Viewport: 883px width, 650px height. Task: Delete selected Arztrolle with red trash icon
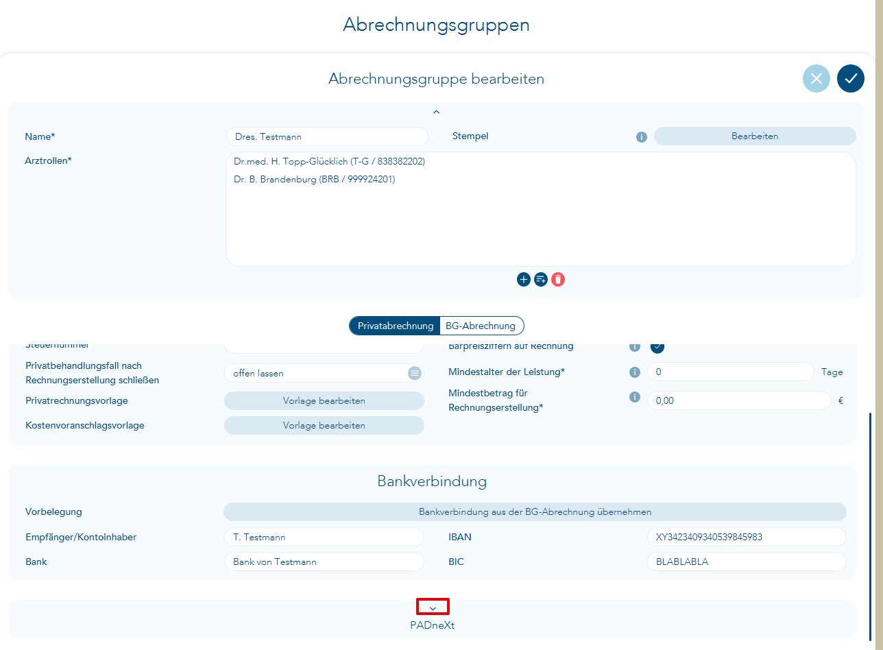pyautogui.click(x=558, y=279)
